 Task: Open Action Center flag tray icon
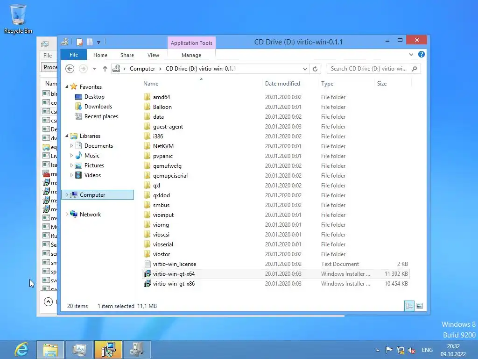point(389,350)
